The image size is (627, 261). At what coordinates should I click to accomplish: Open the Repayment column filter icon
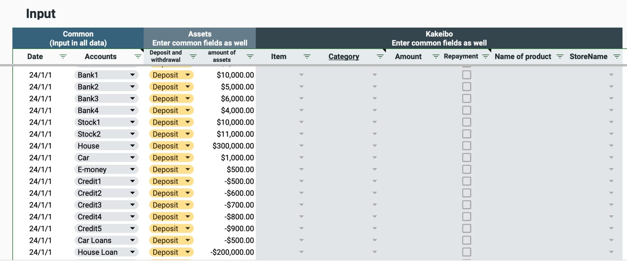tap(485, 56)
